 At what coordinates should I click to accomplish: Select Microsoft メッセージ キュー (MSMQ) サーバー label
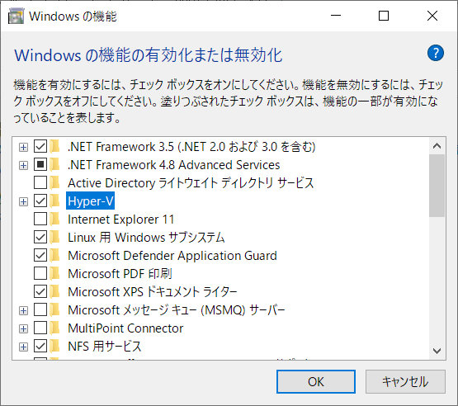pyautogui.click(x=177, y=310)
